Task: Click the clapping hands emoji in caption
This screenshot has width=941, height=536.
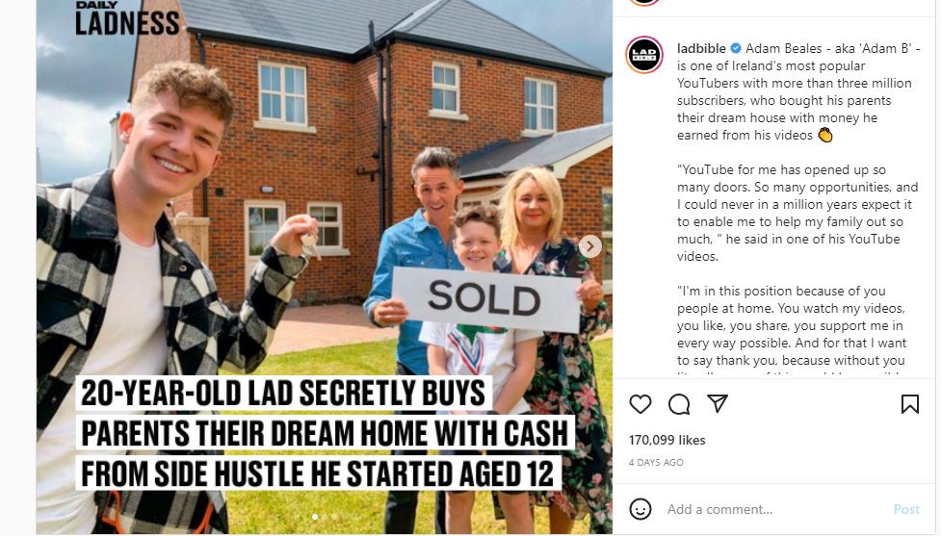Action: 825,135
